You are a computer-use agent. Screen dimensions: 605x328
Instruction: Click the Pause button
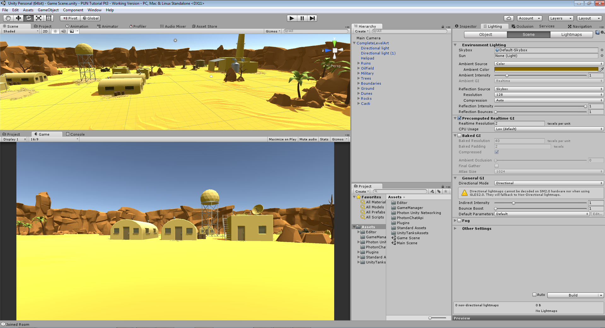(302, 18)
